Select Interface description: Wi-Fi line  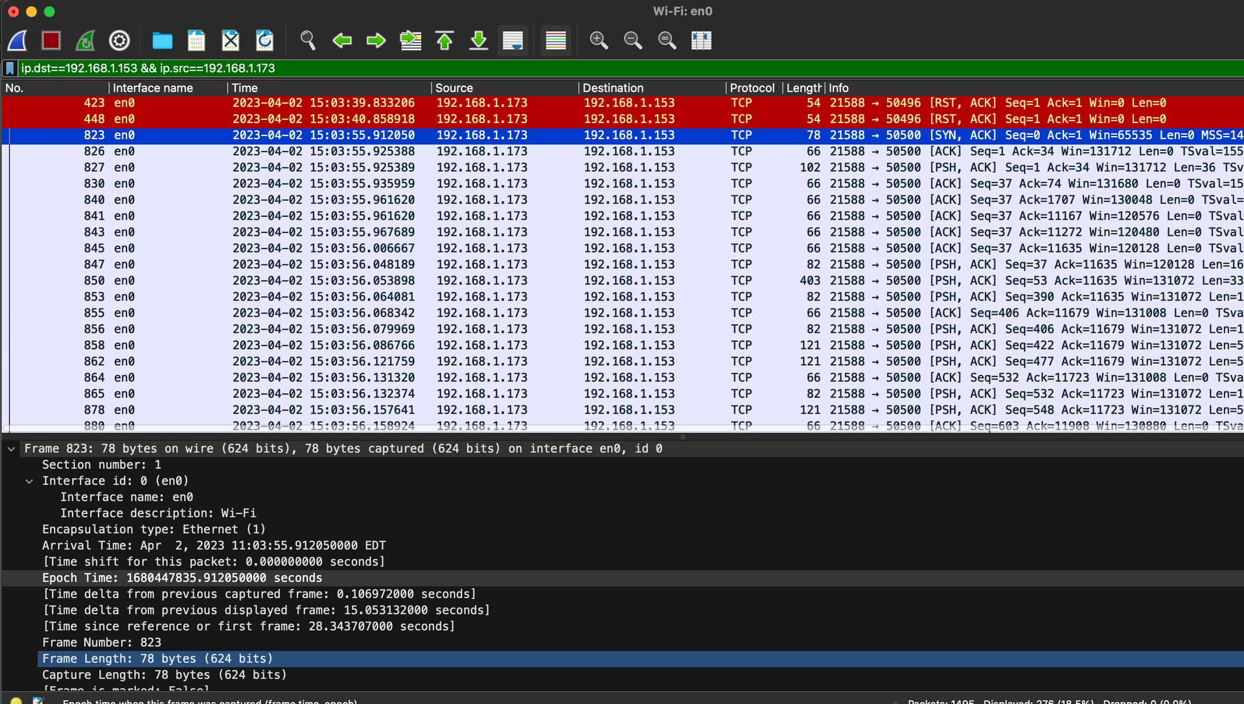[x=158, y=514]
